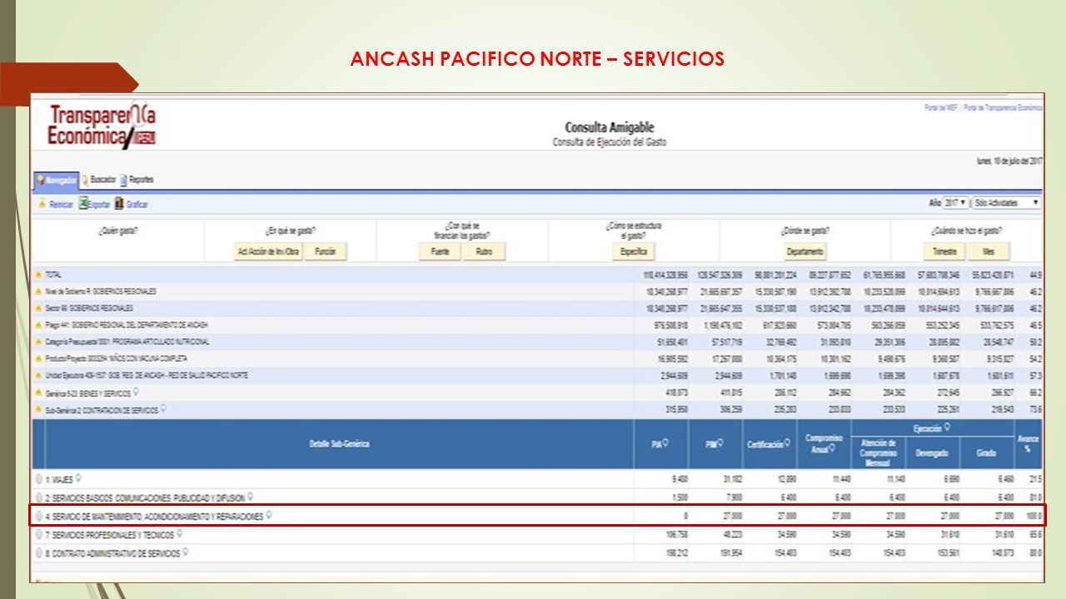
Task: Click the Exportar link text
Action: pyautogui.click(x=99, y=204)
